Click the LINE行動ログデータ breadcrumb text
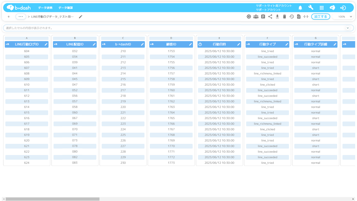The height and width of the screenshot is (201, 357). click(x=52, y=17)
